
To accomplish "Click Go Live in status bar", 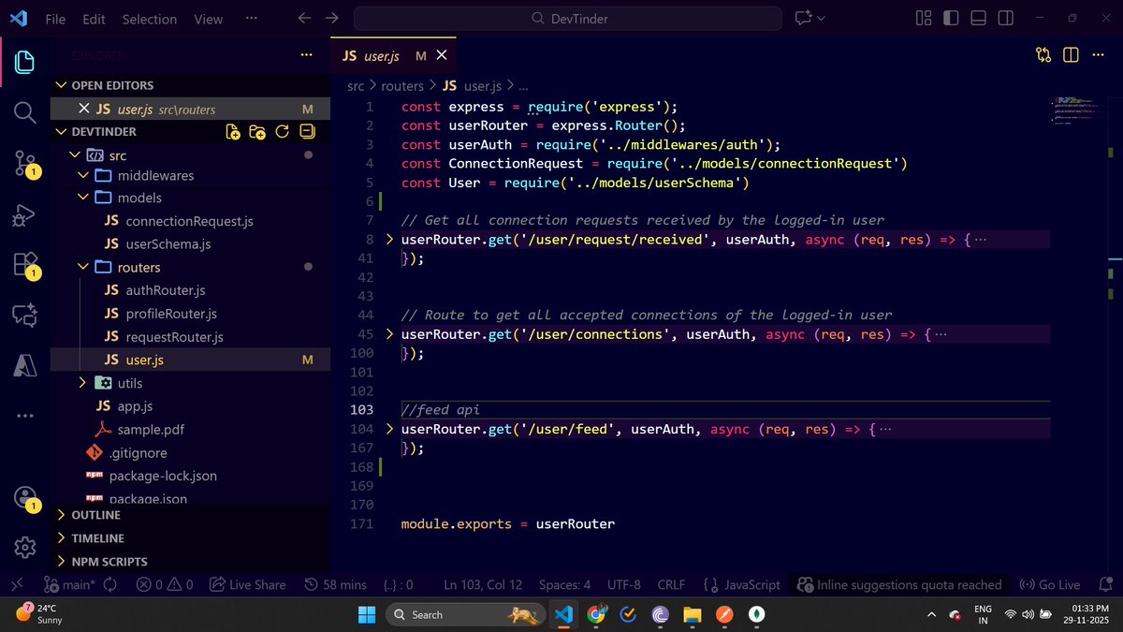I will (x=1049, y=584).
